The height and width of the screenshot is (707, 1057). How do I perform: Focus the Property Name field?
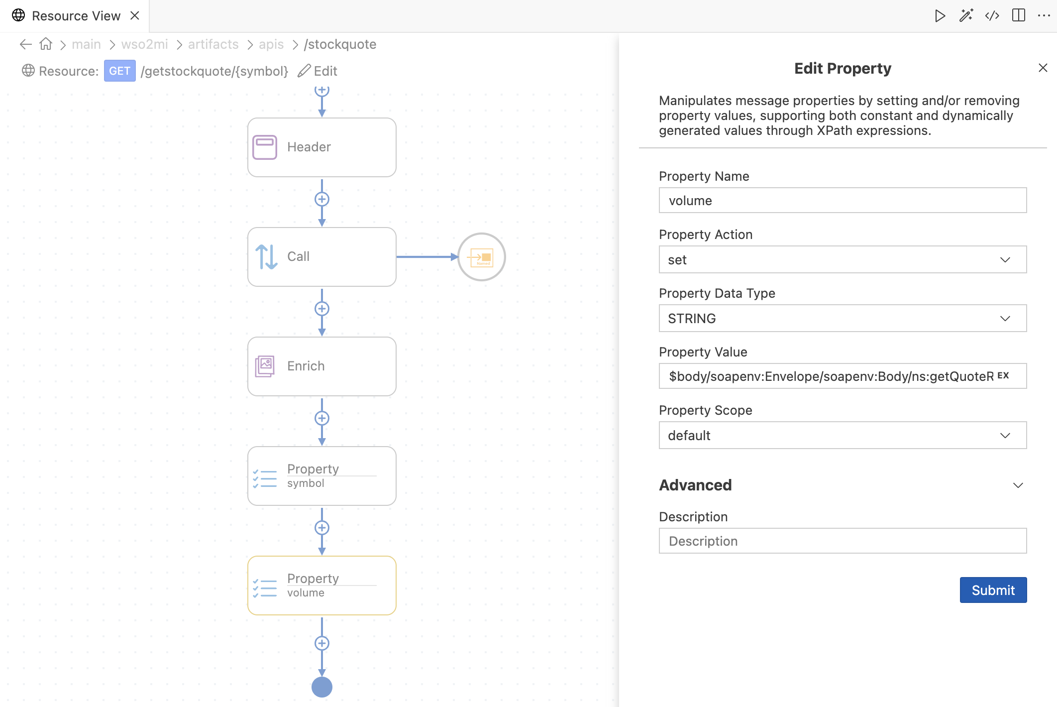[843, 200]
